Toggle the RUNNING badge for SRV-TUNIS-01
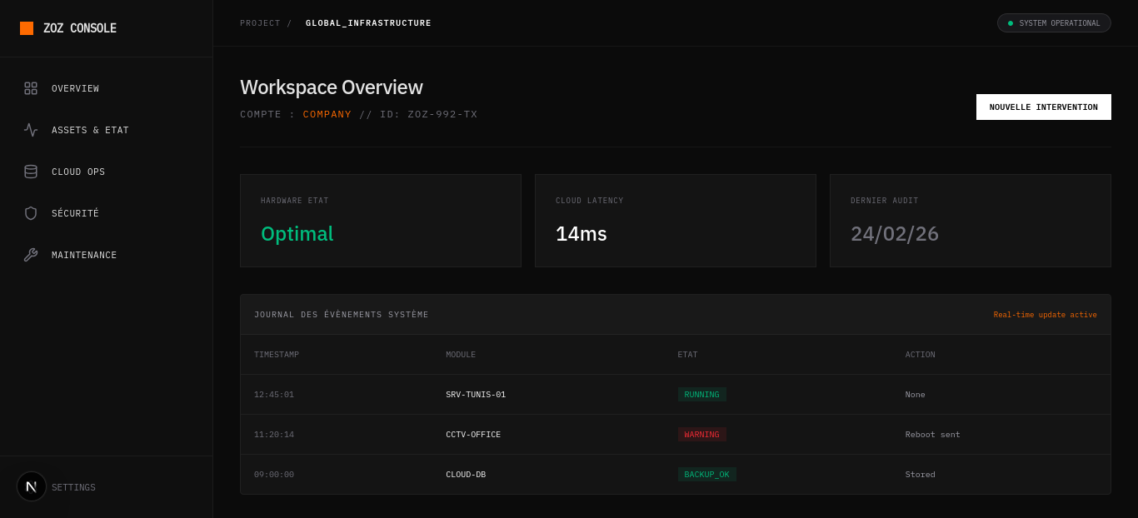Image resolution: width=1138 pixels, height=518 pixels. [701, 394]
